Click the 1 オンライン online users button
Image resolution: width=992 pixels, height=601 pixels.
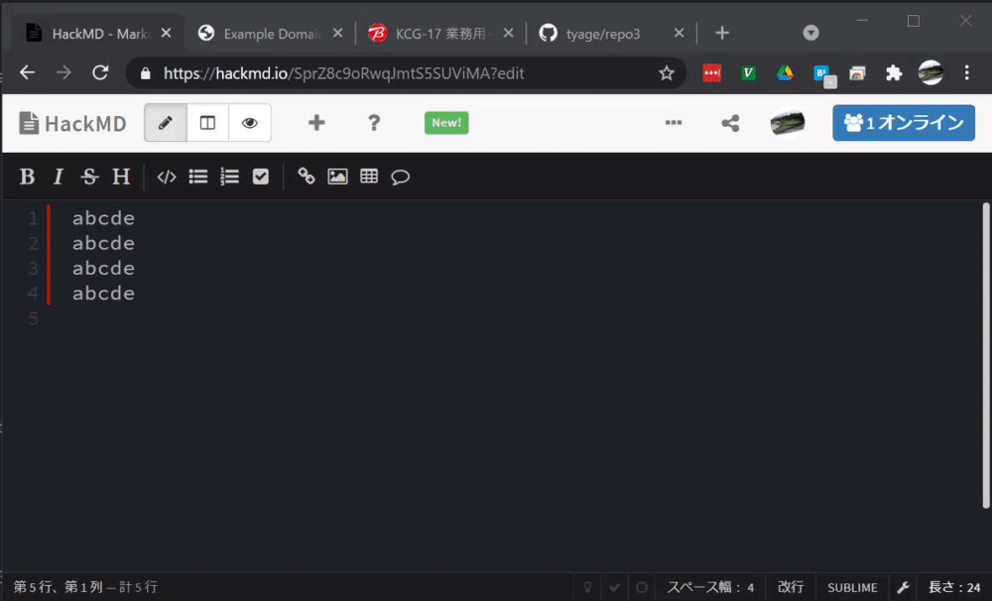pyautogui.click(x=903, y=123)
